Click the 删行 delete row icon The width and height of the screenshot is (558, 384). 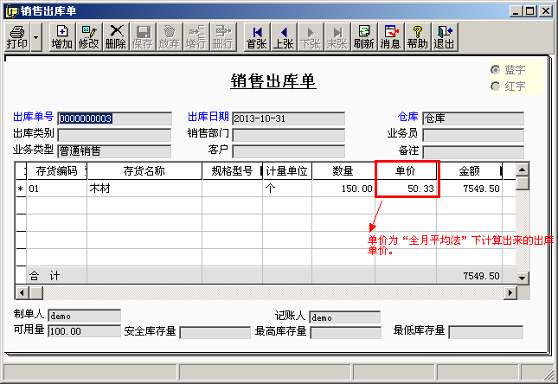223,37
